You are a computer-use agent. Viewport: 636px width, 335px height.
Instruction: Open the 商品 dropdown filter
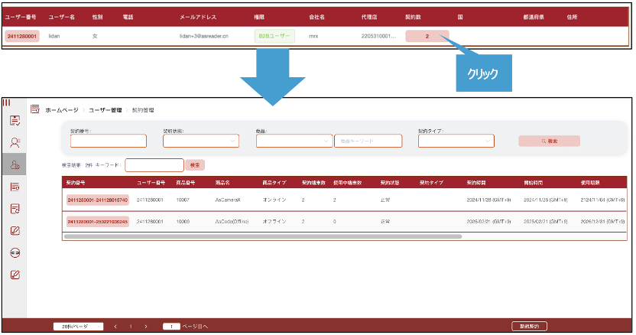pos(294,141)
